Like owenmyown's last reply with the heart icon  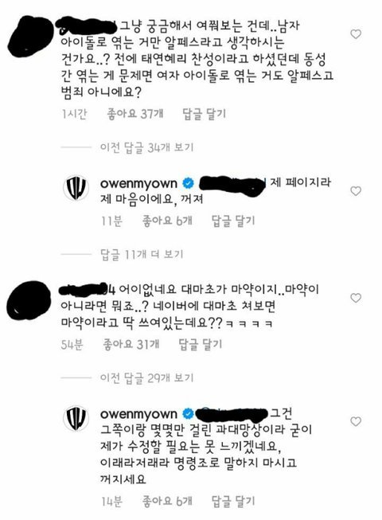coord(356,421)
